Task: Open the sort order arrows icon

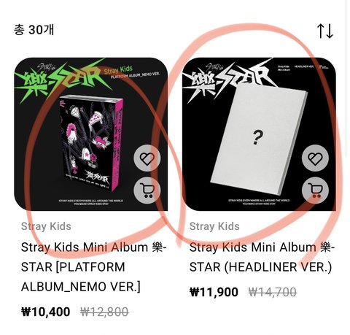Action: tap(324, 31)
